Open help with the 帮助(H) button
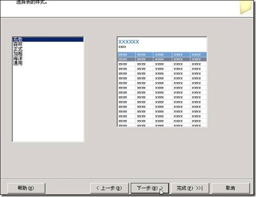256x197 pixels. [26, 188]
